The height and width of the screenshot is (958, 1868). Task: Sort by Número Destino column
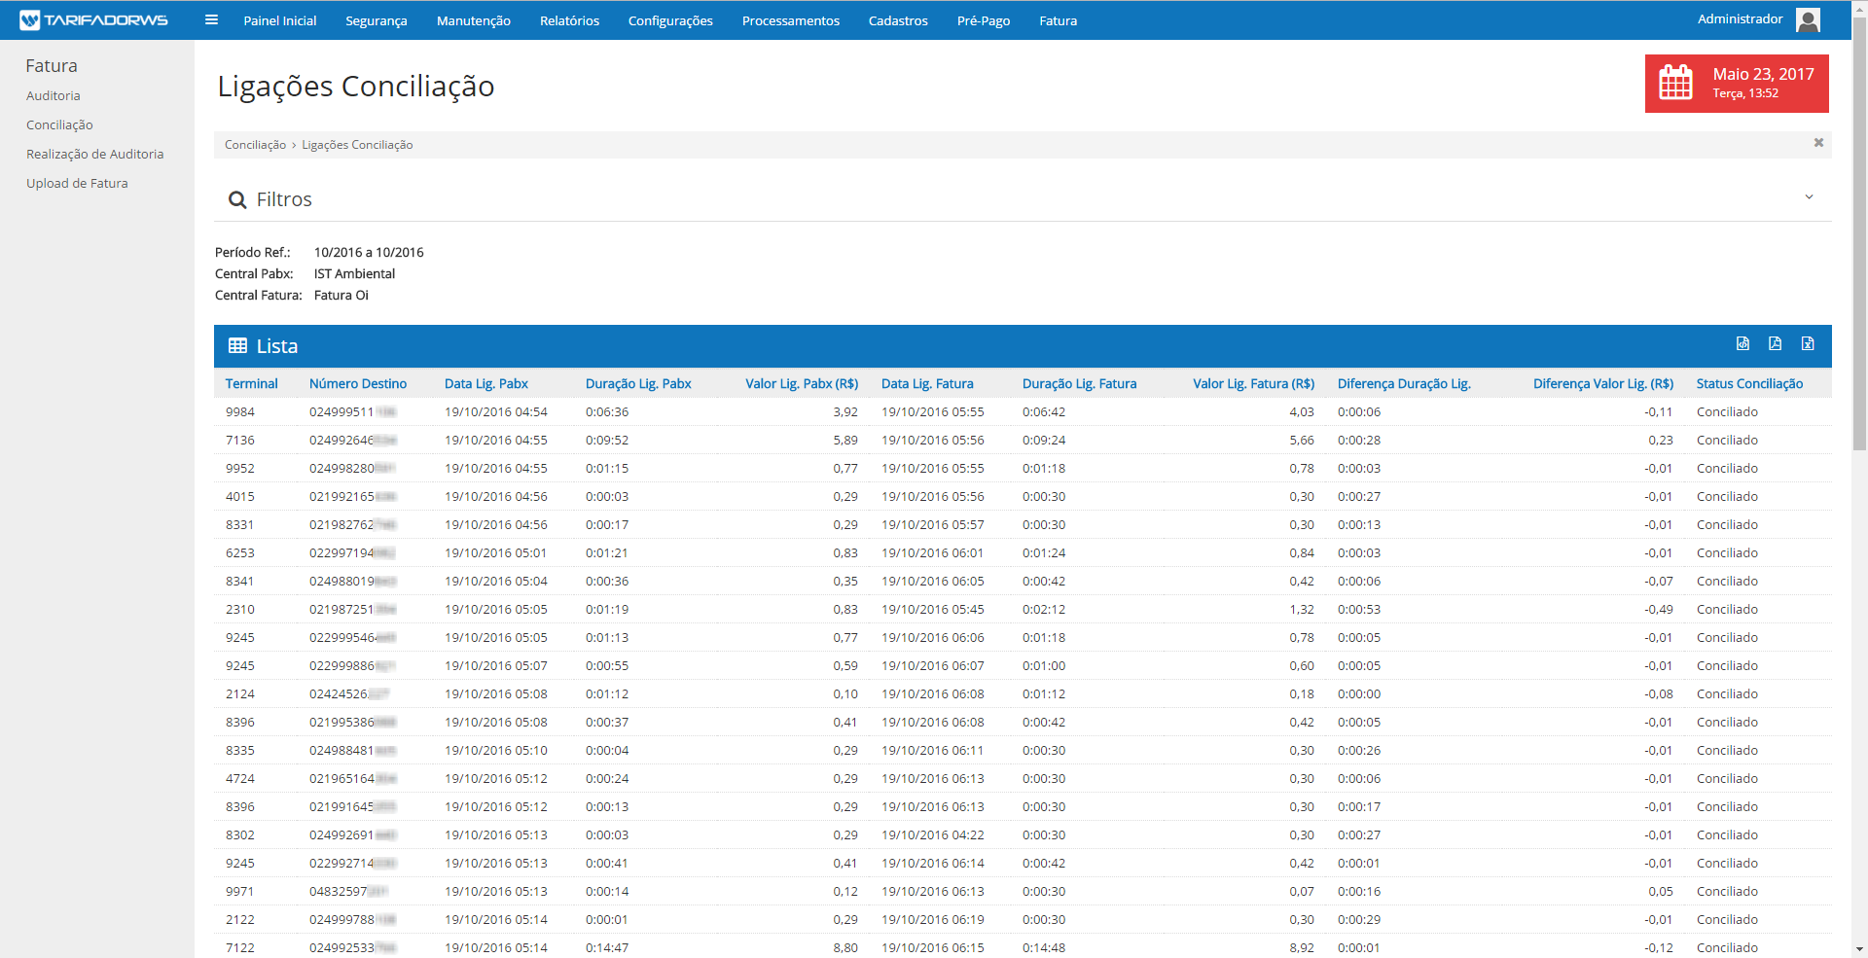coord(357,383)
